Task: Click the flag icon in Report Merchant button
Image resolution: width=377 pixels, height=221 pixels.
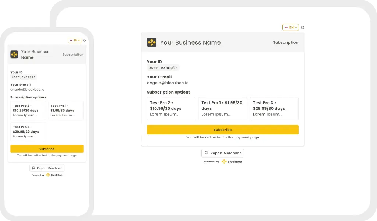Action: click(207, 153)
